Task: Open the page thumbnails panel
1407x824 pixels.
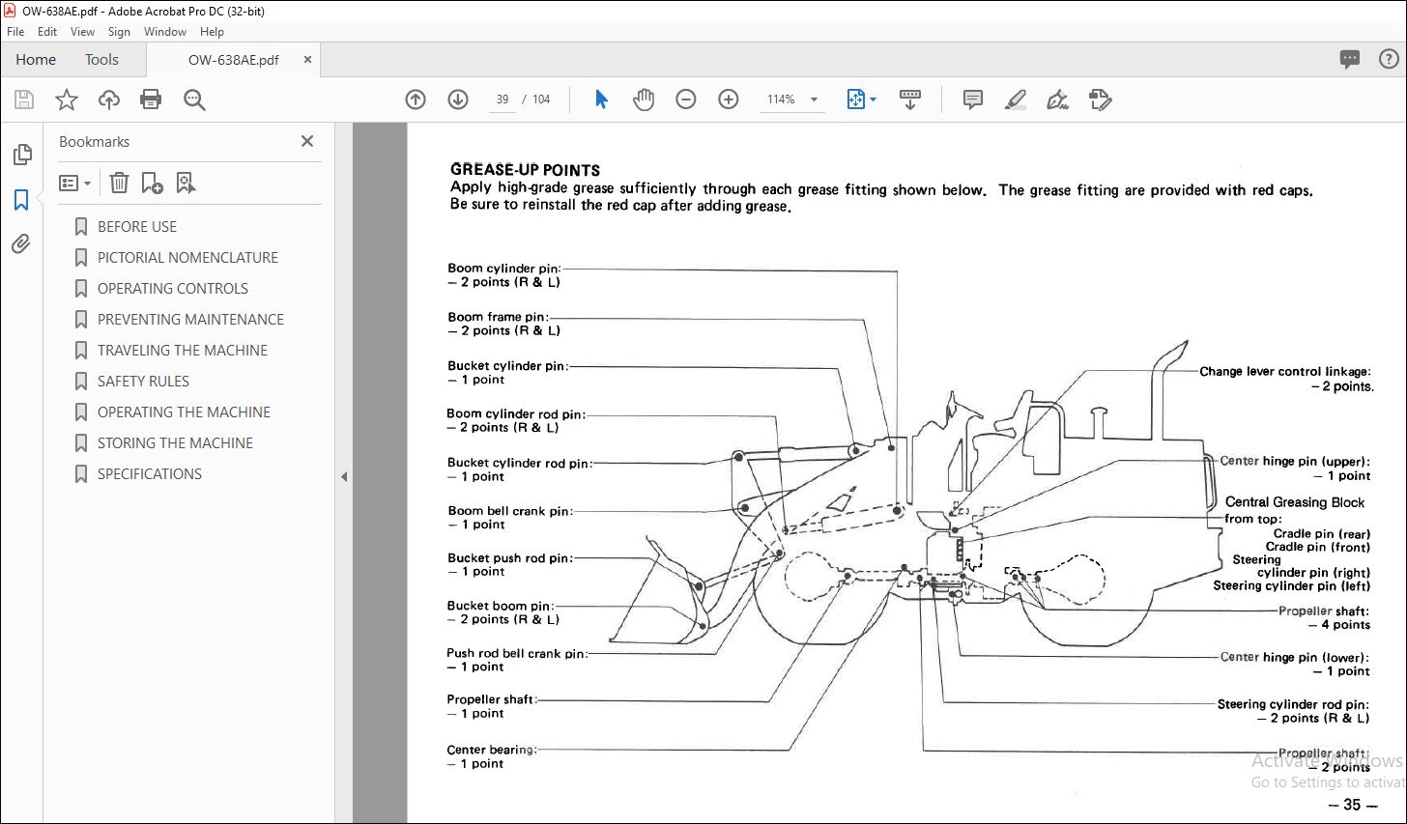Action: (x=21, y=155)
